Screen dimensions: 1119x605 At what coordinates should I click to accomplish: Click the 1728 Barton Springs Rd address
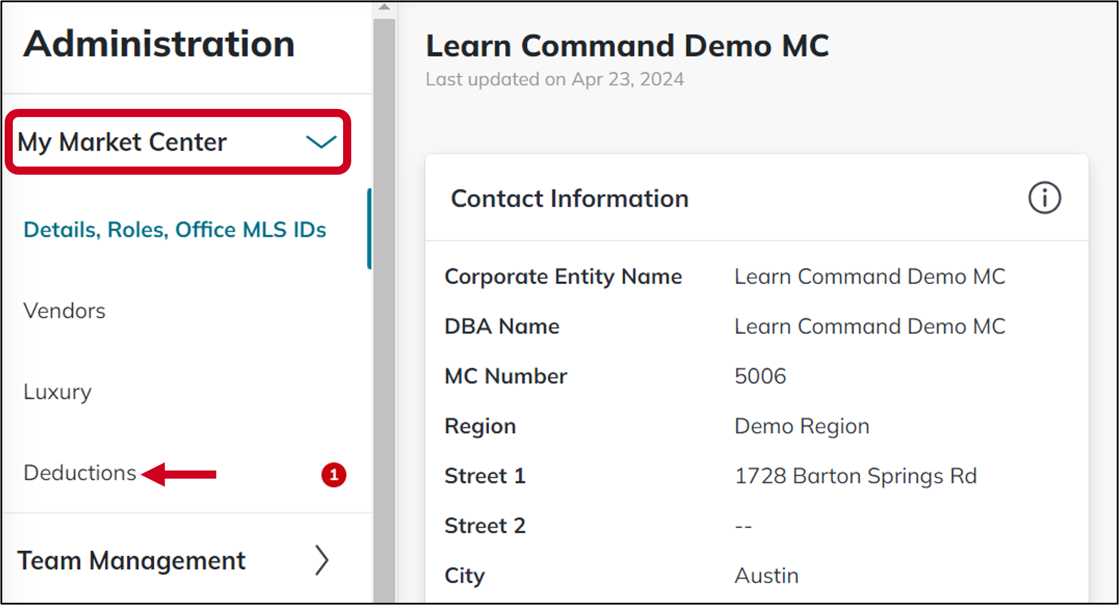855,476
